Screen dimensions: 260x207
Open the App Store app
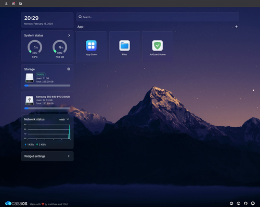click(x=92, y=46)
